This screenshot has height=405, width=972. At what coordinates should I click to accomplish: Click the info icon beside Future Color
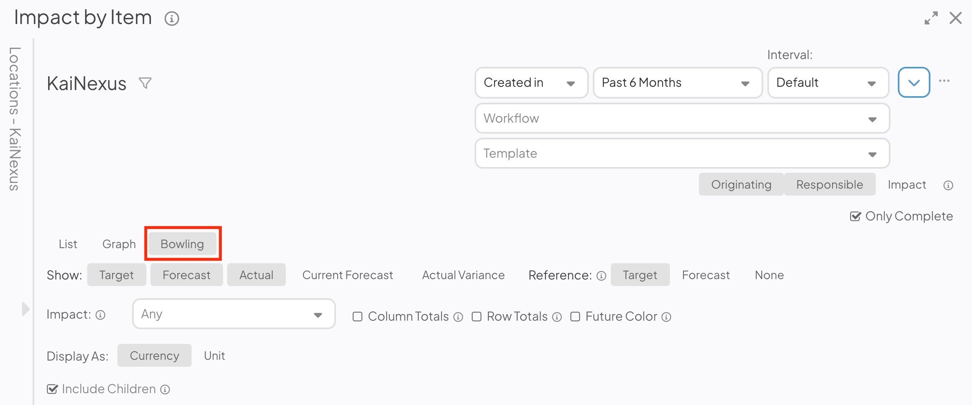click(666, 317)
